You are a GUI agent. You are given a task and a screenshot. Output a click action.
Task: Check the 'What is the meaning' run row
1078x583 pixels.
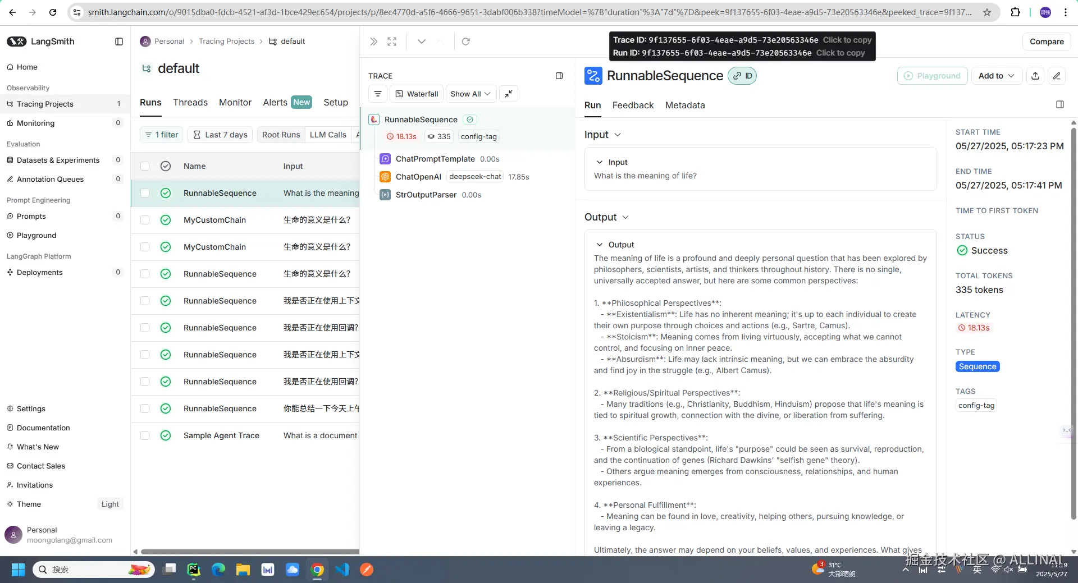(x=145, y=193)
